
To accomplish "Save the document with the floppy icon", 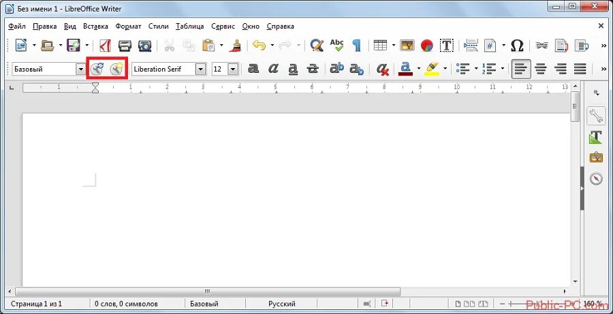I will (73, 46).
